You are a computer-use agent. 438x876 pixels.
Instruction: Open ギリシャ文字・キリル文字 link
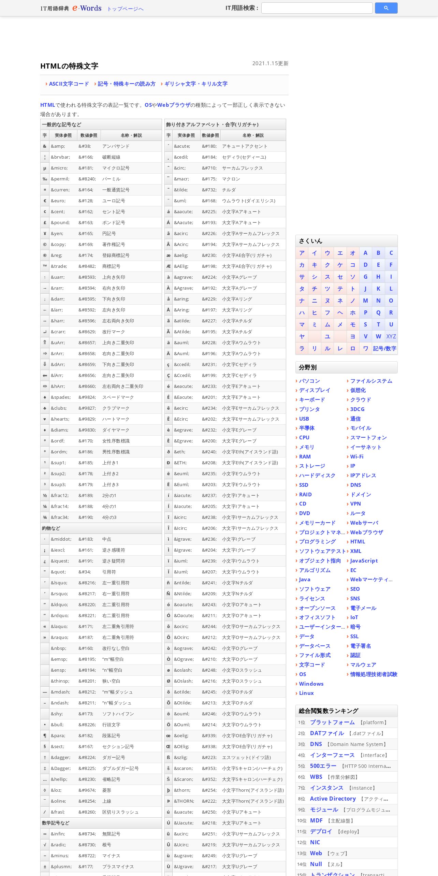(x=196, y=84)
